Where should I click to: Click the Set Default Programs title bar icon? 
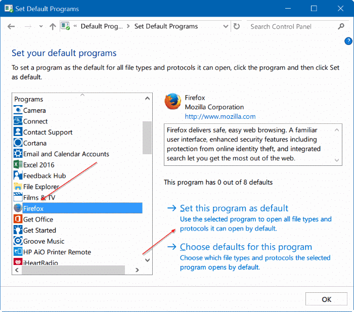(9, 9)
